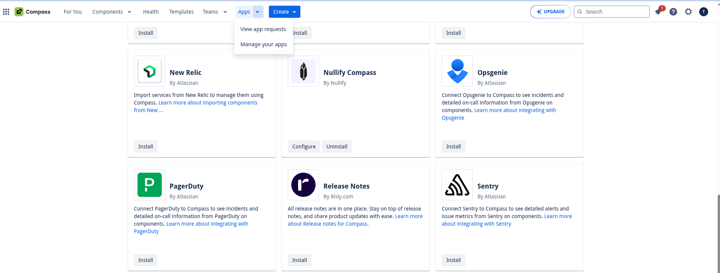The image size is (720, 273).
Task: Collapse the Apps dropdown chevron
Action: [257, 12]
